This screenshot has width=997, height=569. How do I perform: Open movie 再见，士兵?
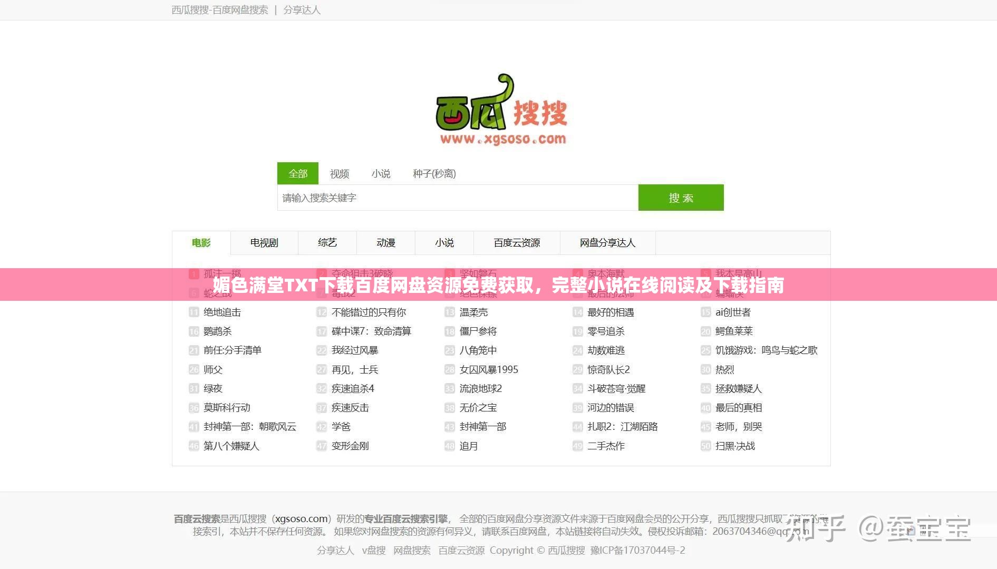point(355,370)
